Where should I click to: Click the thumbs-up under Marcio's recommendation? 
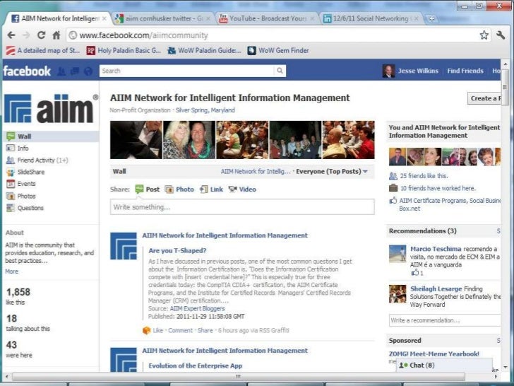(x=415, y=272)
